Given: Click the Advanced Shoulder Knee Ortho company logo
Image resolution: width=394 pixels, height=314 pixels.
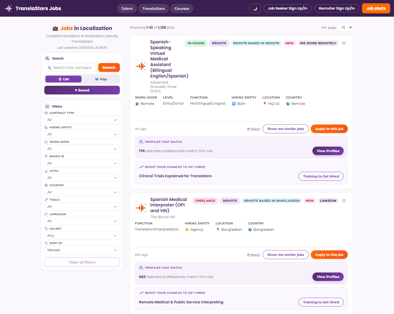Looking at the screenshot, I should [141, 66].
